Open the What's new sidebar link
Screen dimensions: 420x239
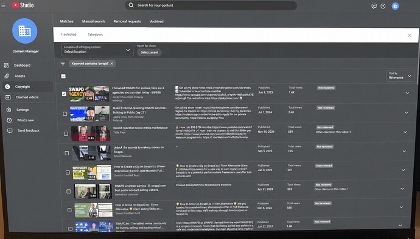point(26,120)
